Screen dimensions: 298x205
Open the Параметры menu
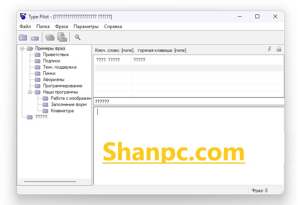[86, 27]
